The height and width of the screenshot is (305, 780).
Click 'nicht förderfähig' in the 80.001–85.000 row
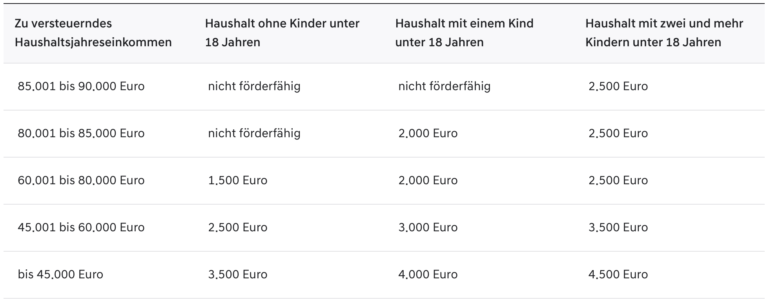[254, 133]
